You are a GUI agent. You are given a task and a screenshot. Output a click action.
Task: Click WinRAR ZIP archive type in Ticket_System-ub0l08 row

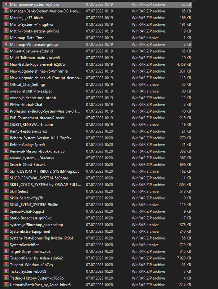tap(148, 272)
